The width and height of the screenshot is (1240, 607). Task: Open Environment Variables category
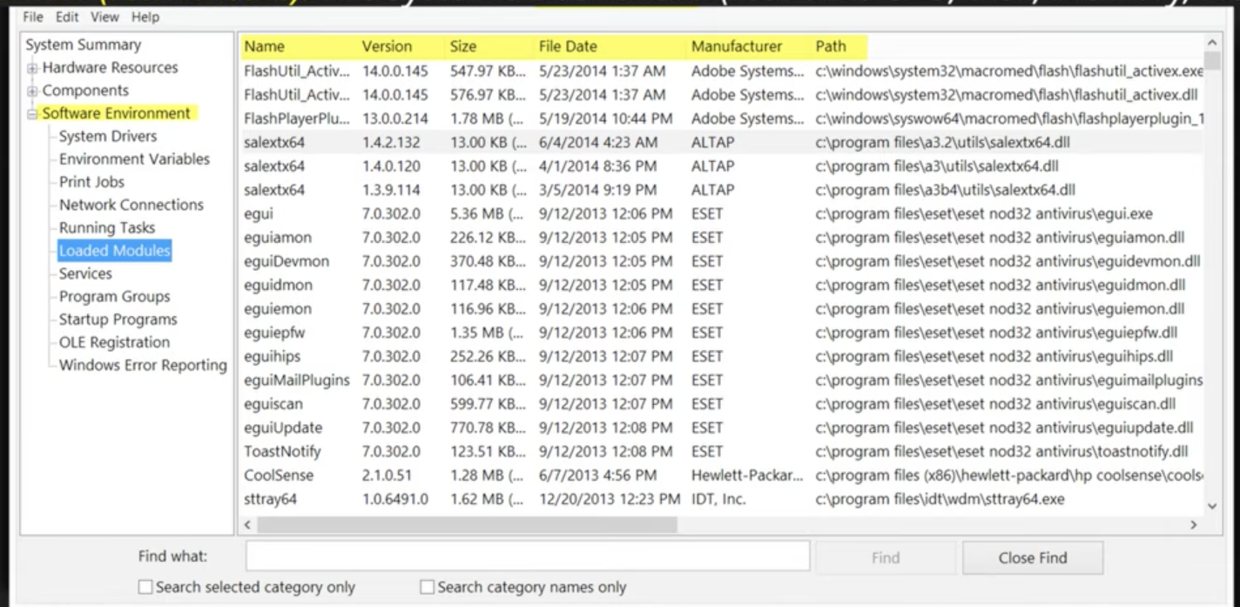pos(134,158)
